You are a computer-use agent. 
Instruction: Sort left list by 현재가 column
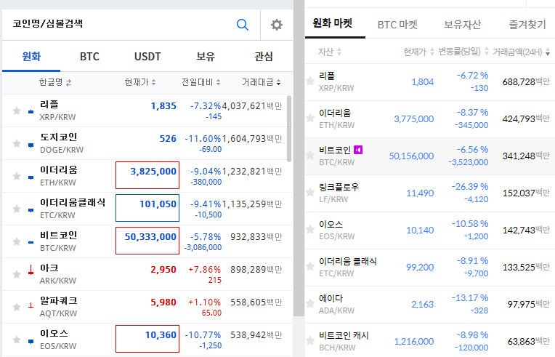click(x=138, y=82)
